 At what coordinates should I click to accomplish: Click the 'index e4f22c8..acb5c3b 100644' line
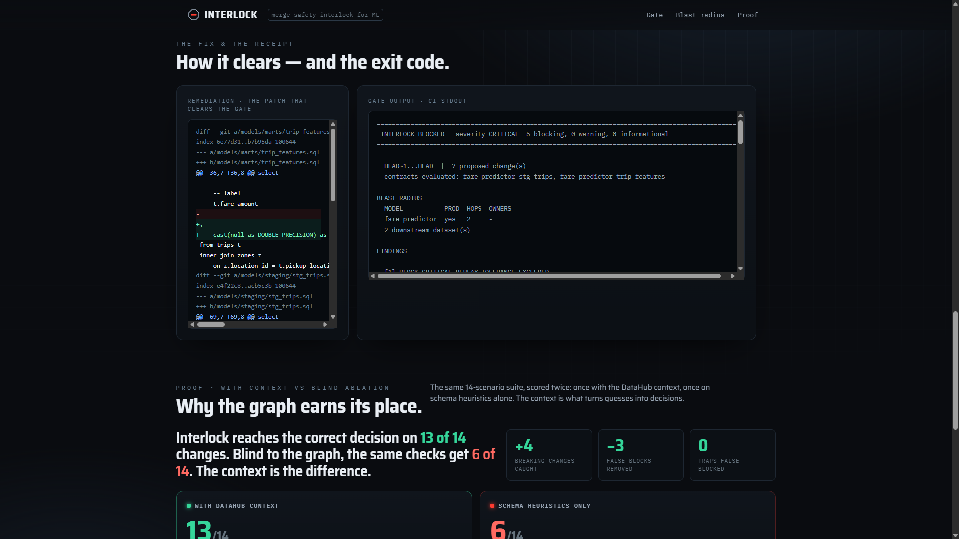pyautogui.click(x=246, y=286)
